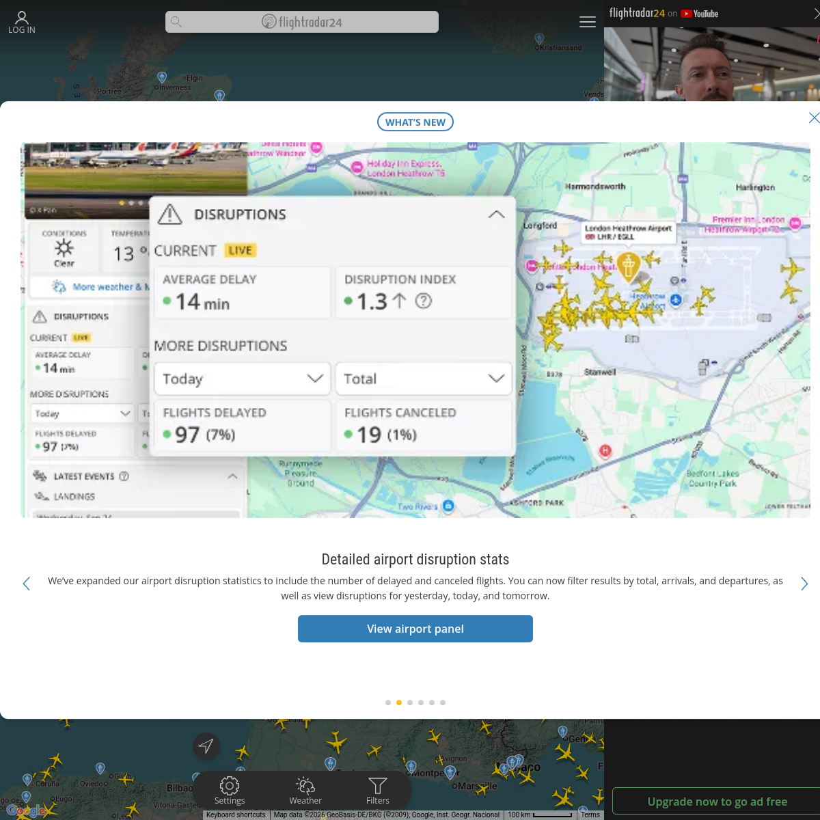Open the LOG IN account icon
This screenshot has width=820, height=820.
pyautogui.click(x=21, y=18)
